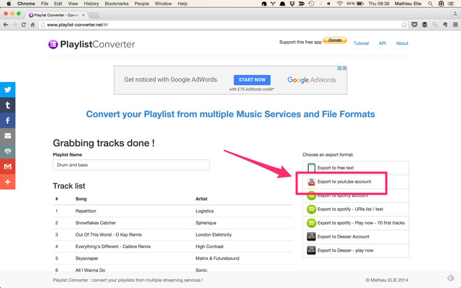This screenshot has width=461, height=288.
Task: Click the Time Machine menu bar icon
Action: 311,4
